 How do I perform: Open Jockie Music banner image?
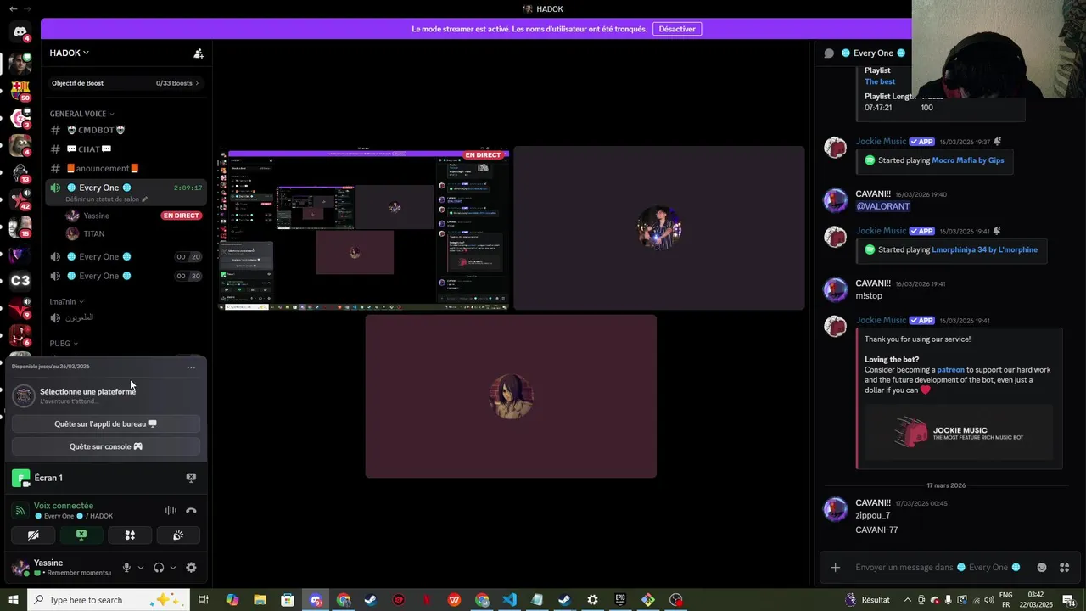tap(959, 433)
